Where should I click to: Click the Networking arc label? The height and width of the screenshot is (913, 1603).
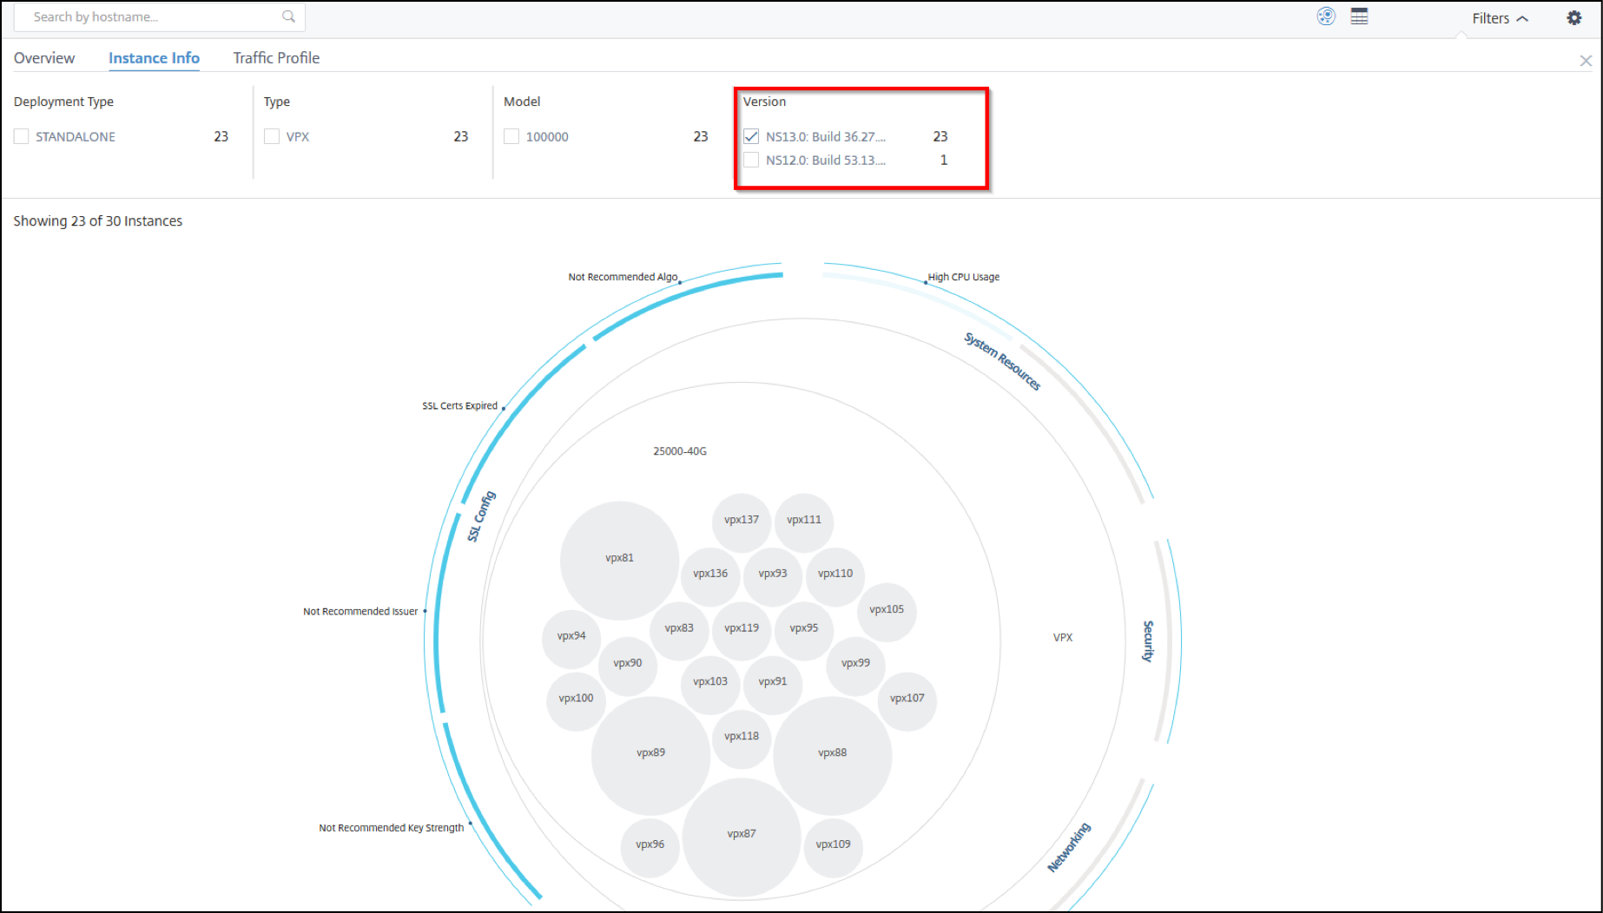pyautogui.click(x=1069, y=847)
